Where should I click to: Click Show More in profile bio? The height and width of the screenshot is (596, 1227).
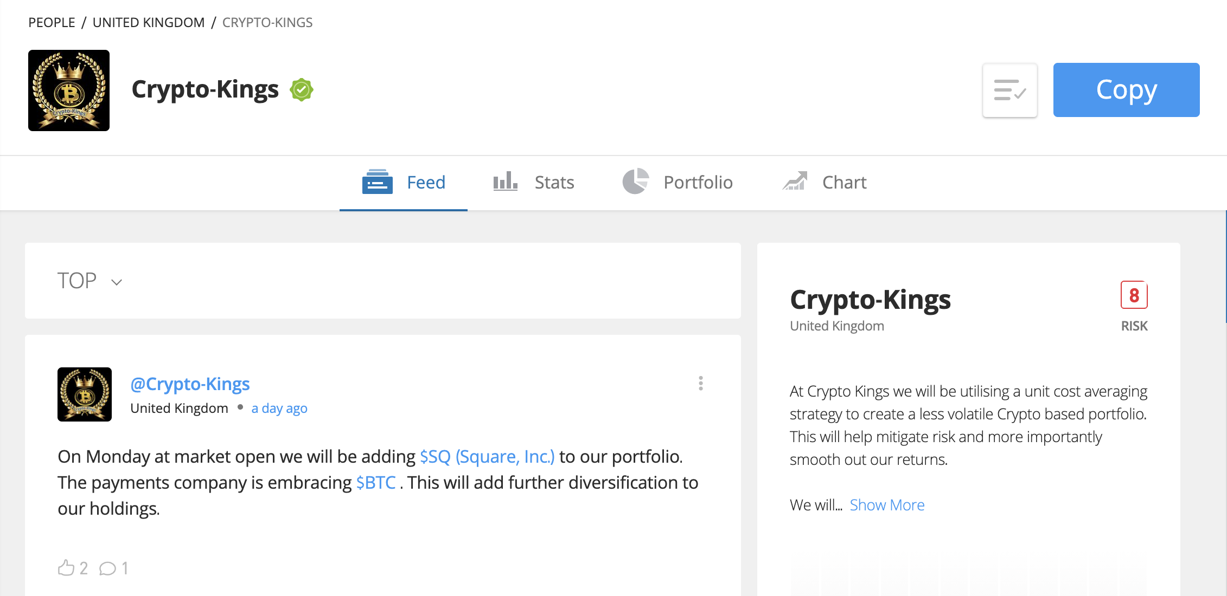pyautogui.click(x=887, y=505)
